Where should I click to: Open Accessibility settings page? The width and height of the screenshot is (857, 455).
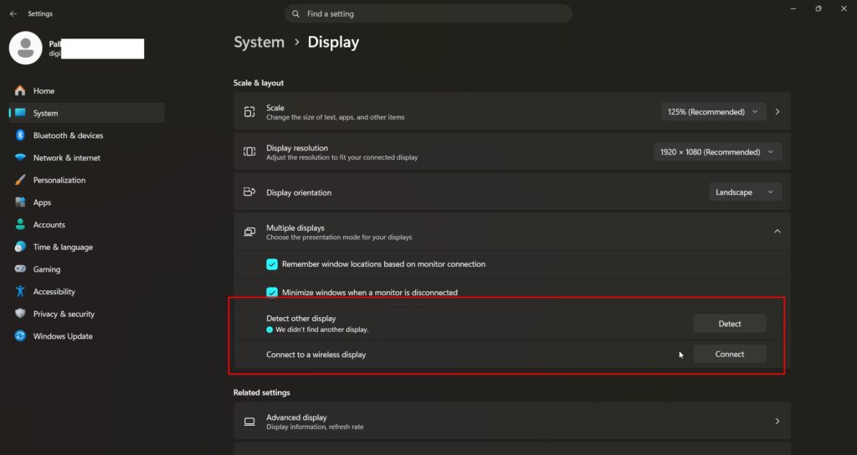(x=86, y=292)
